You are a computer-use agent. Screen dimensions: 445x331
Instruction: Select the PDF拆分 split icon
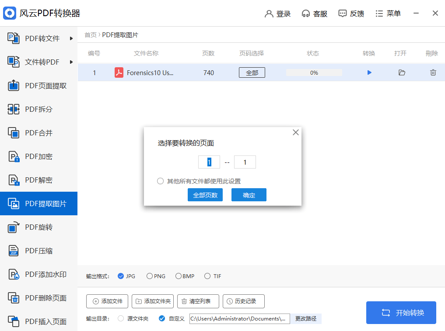pyautogui.click(x=13, y=109)
